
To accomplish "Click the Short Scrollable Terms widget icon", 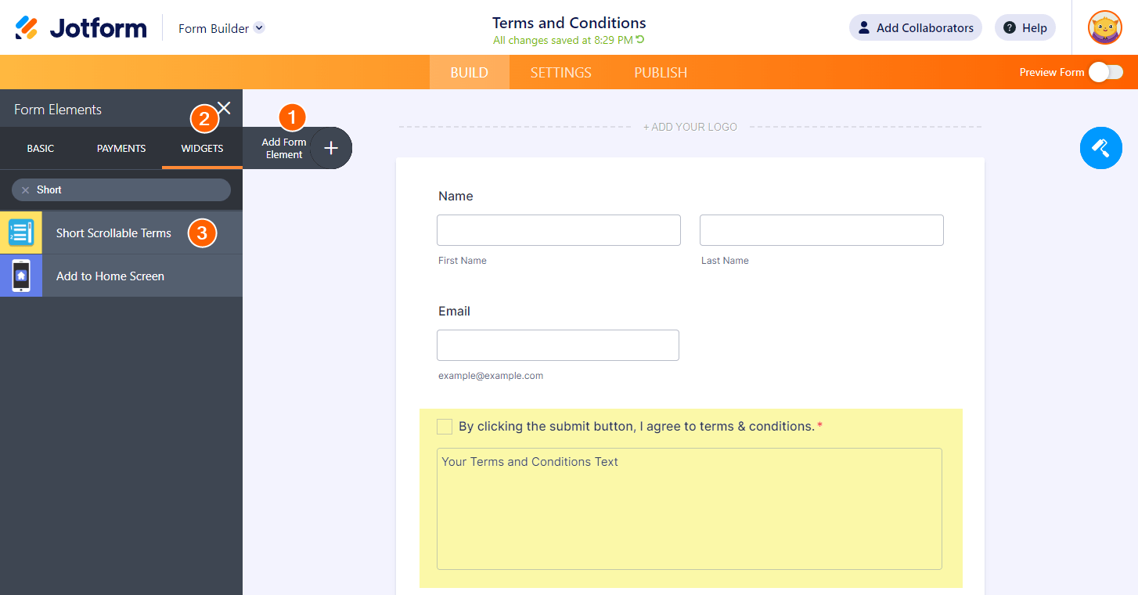I will [x=21, y=233].
